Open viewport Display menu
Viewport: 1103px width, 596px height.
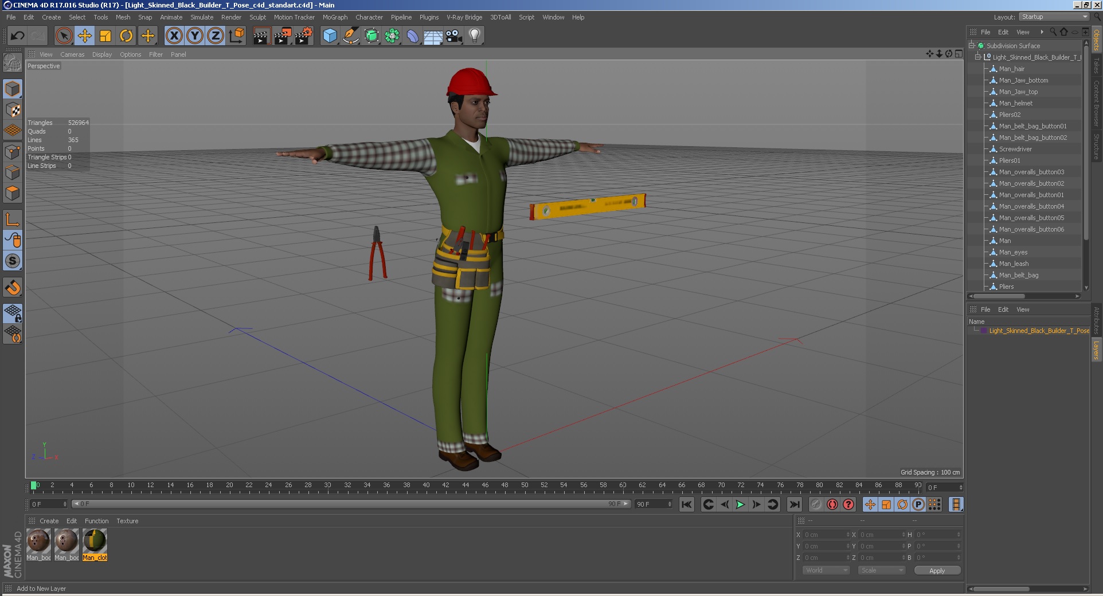point(102,54)
